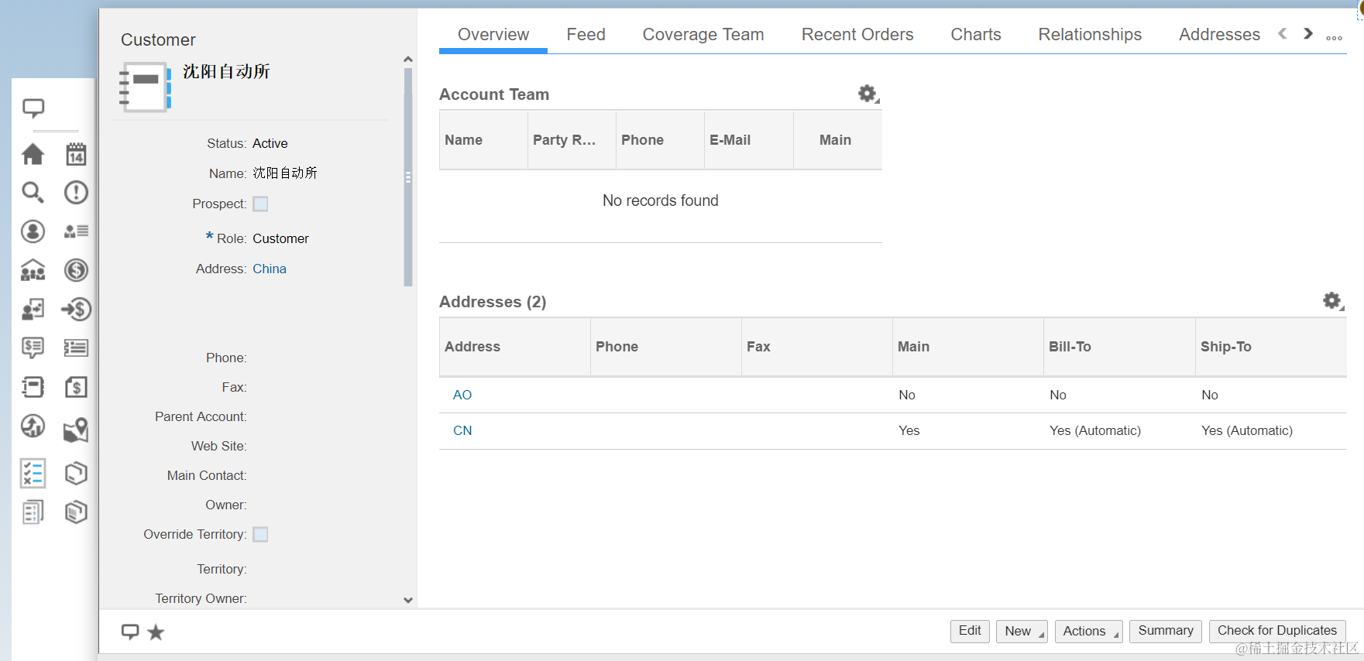Click Check for Duplicates button

click(x=1277, y=632)
